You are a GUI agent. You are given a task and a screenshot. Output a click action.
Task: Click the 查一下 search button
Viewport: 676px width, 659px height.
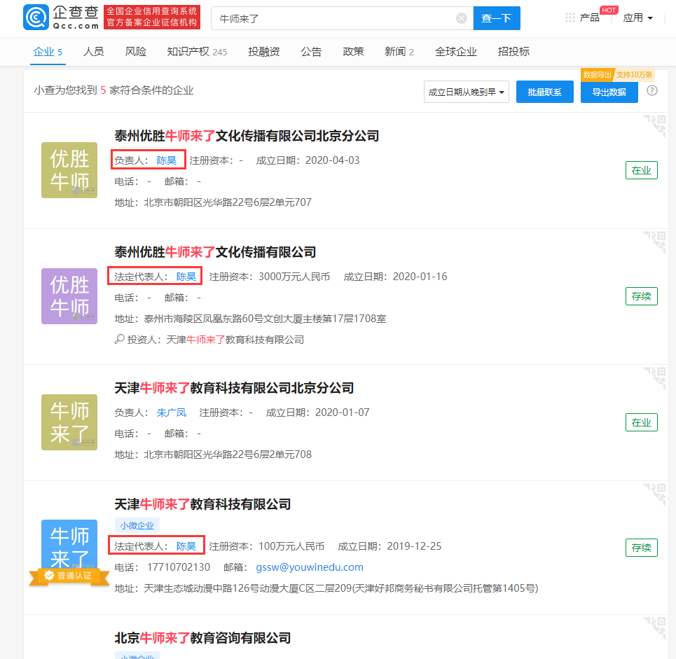(497, 18)
